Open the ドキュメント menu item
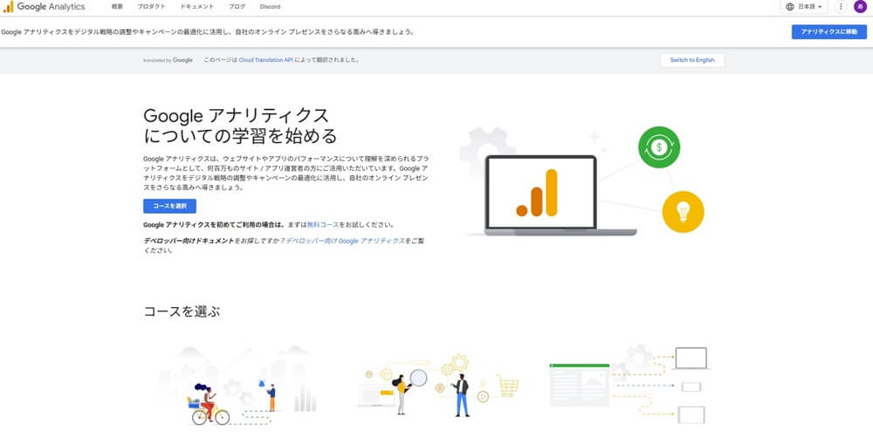Screen dimensions: 873x437 click(x=197, y=7)
